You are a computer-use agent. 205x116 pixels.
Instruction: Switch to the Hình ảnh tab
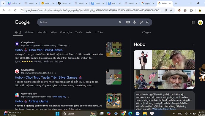pos(29,33)
